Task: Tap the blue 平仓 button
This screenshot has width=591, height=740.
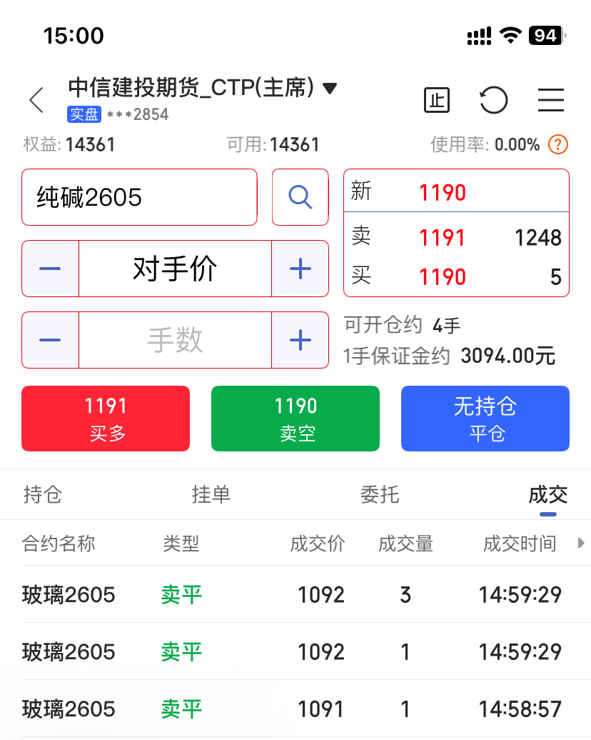Action: coord(485,419)
